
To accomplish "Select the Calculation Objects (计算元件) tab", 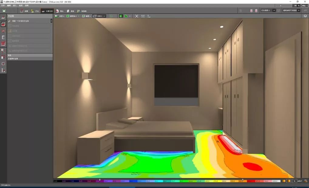I will click(x=47, y=11).
